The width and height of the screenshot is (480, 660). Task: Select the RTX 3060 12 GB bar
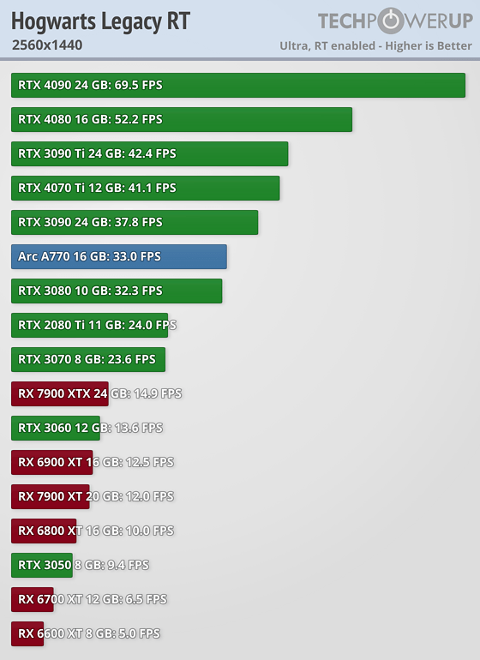[56, 428]
